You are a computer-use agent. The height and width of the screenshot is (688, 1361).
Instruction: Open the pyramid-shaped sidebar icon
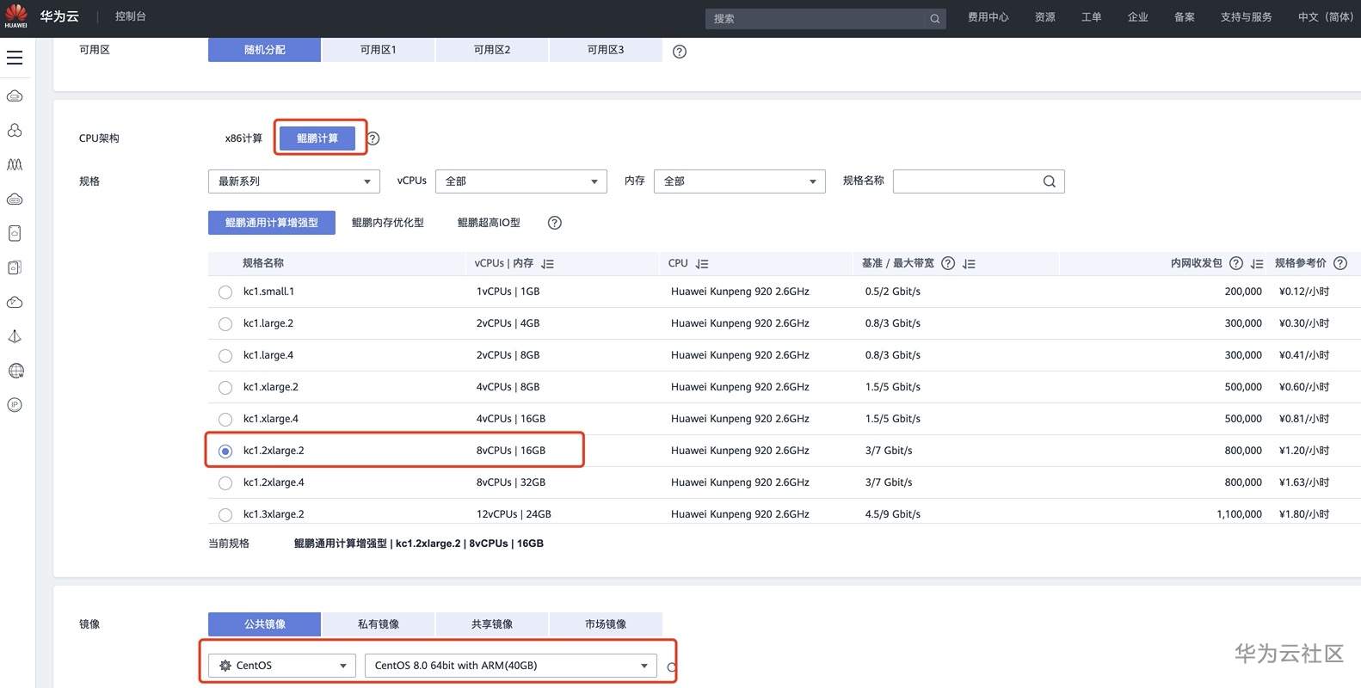tap(15, 336)
